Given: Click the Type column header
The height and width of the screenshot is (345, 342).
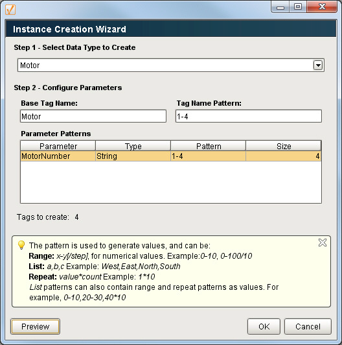Looking at the screenshot, I should 133,146.
